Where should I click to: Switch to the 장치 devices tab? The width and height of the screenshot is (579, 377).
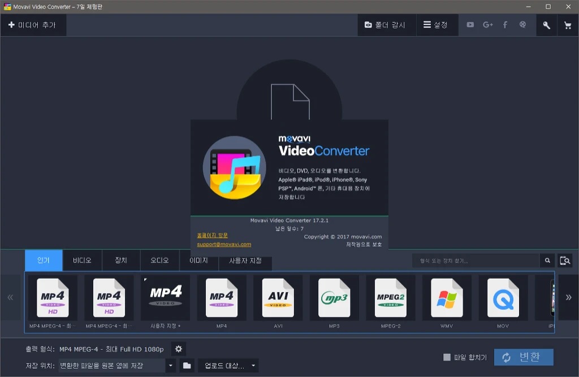tap(121, 261)
